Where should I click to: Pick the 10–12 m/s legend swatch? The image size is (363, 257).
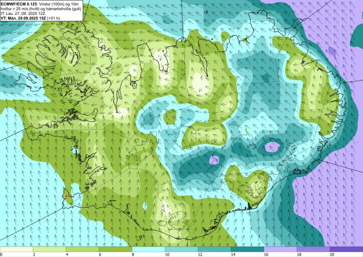(x=181, y=249)
